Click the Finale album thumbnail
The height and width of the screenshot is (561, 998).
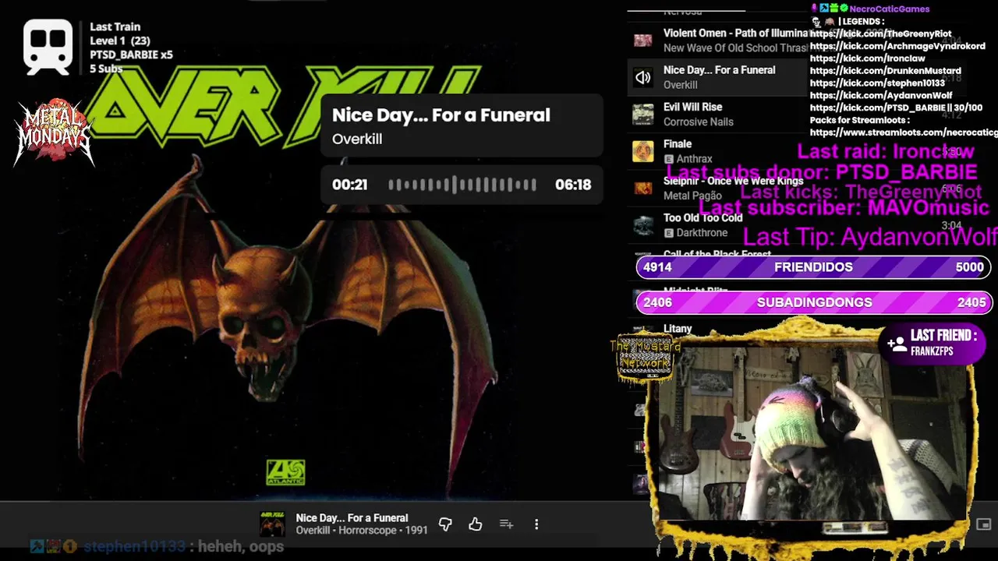(x=643, y=151)
